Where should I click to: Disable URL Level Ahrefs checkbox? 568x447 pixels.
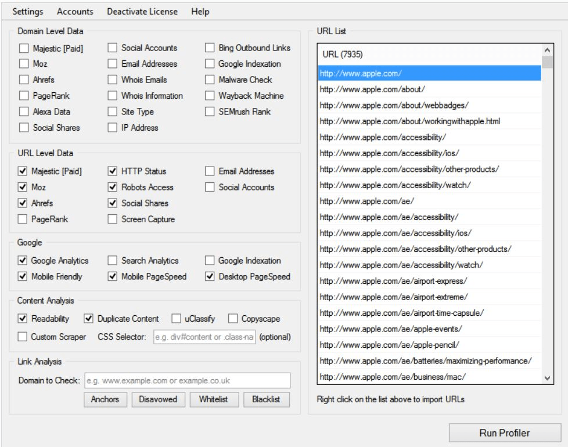(x=23, y=203)
